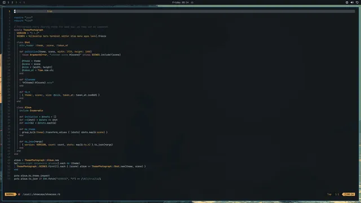
Task: Click the @theme = theme assignment
Action: click(x=31, y=61)
